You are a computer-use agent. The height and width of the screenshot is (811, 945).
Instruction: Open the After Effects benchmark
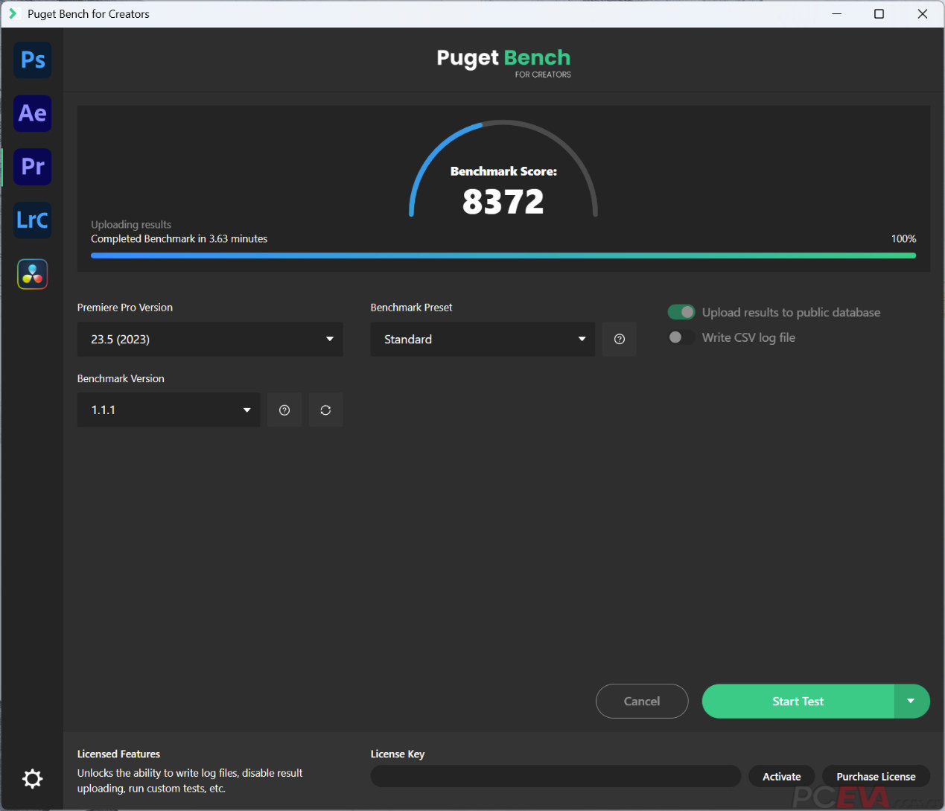[x=33, y=114]
